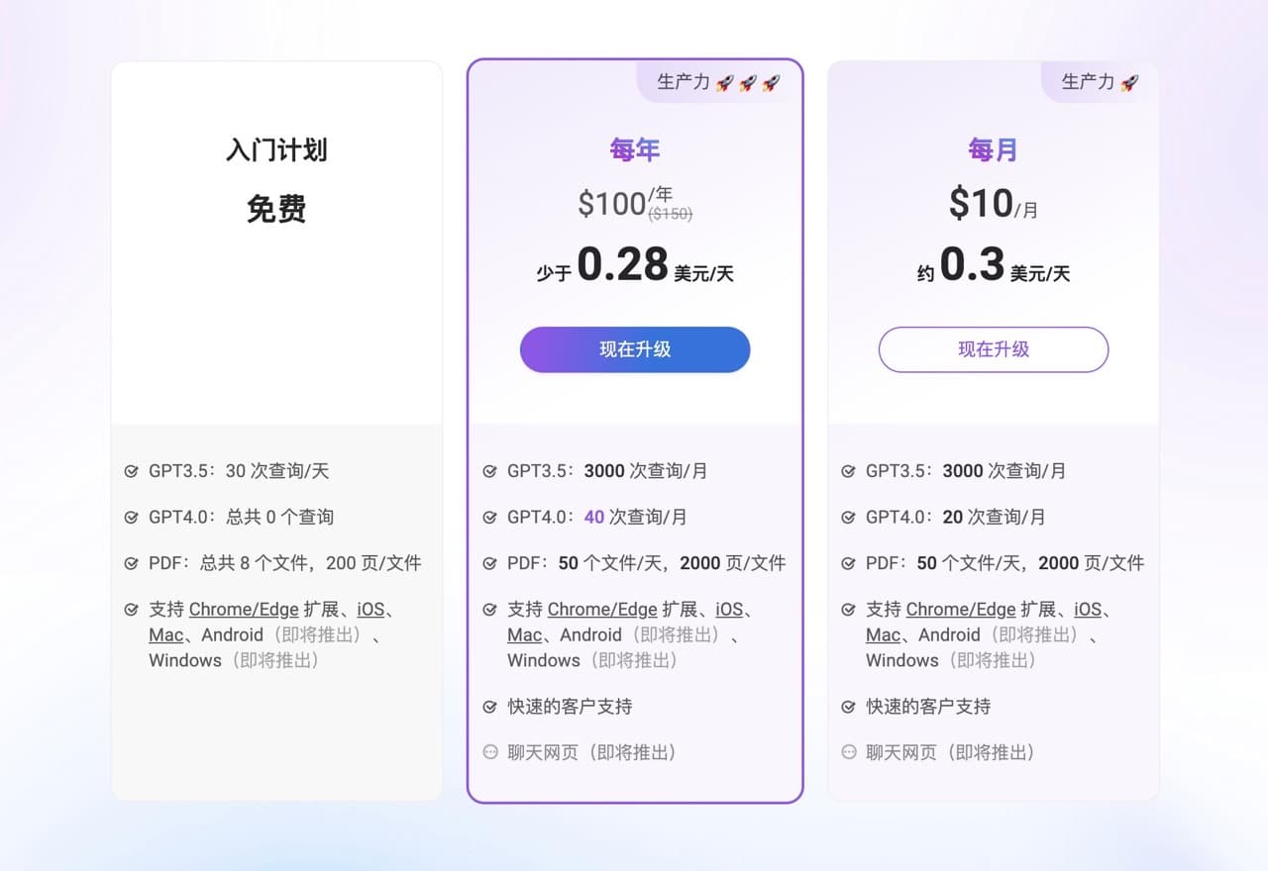This screenshot has width=1268, height=871.
Task: Click the outlined 现在升级 button in monthly plan
Action: click(994, 349)
